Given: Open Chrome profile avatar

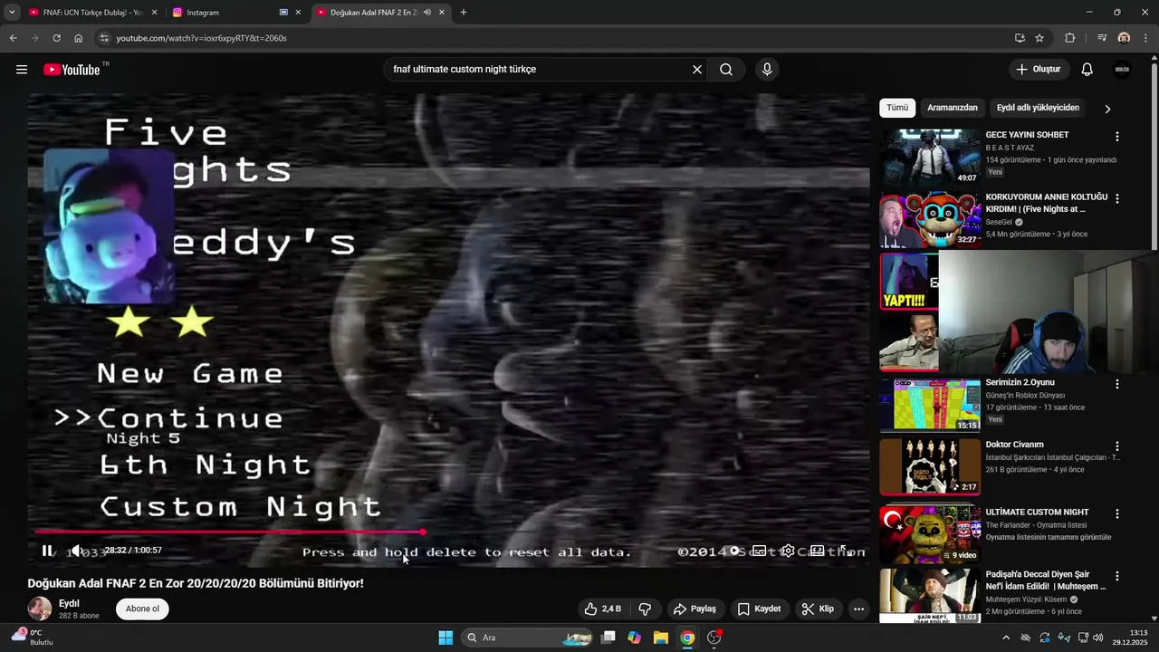Looking at the screenshot, I should click(1124, 38).
